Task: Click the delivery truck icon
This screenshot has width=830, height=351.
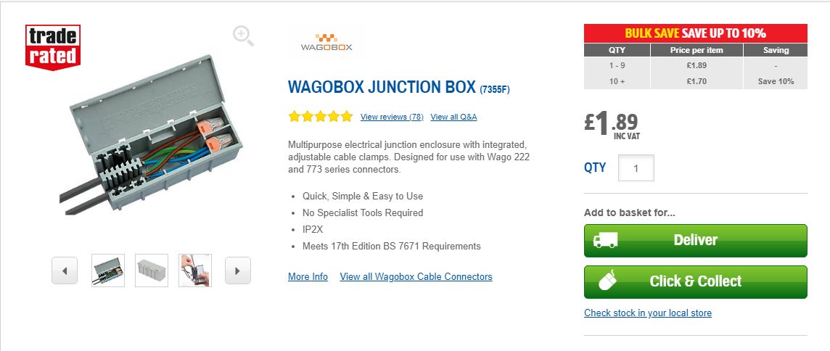Action: pyautogui.click(x=605, y=240)
